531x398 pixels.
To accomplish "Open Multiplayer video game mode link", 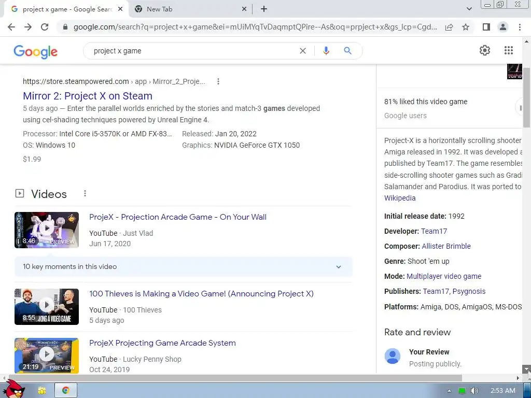I will point(444,276).
